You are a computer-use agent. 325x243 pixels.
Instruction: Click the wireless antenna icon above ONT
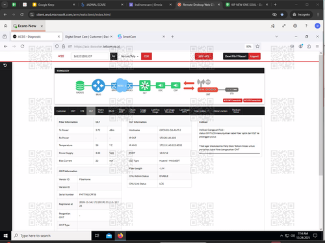(201, 83)
